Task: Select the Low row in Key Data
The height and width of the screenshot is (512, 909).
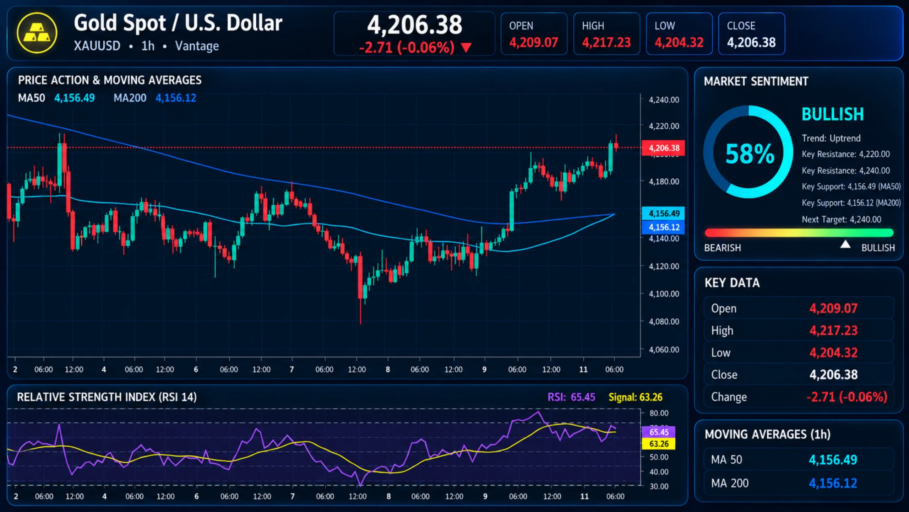Action: click(799, 352)
